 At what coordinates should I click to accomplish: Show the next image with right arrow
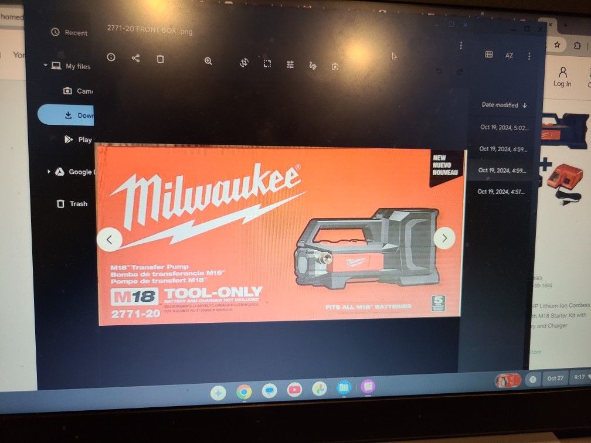[x=444, y=238]
